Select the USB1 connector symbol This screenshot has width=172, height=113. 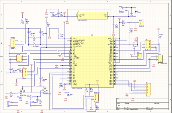coord(160,59)
